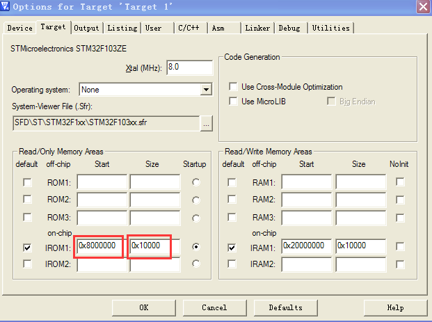Click the ROM1 Size field
This screenshot has height=322, width=432.
tap(155, 182)
